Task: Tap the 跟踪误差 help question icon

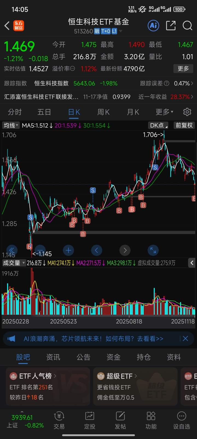Action: pyautogui.click(x=166, y=83)
